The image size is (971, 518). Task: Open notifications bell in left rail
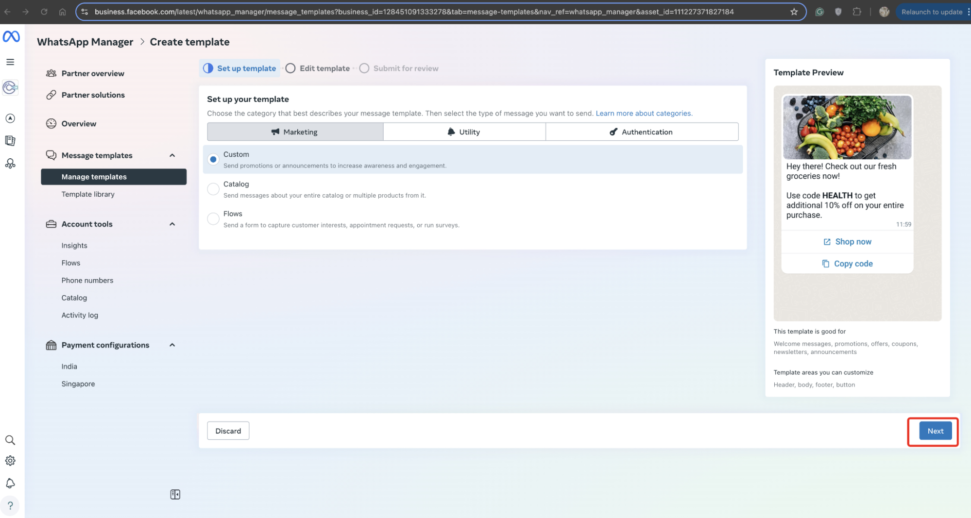10,483
